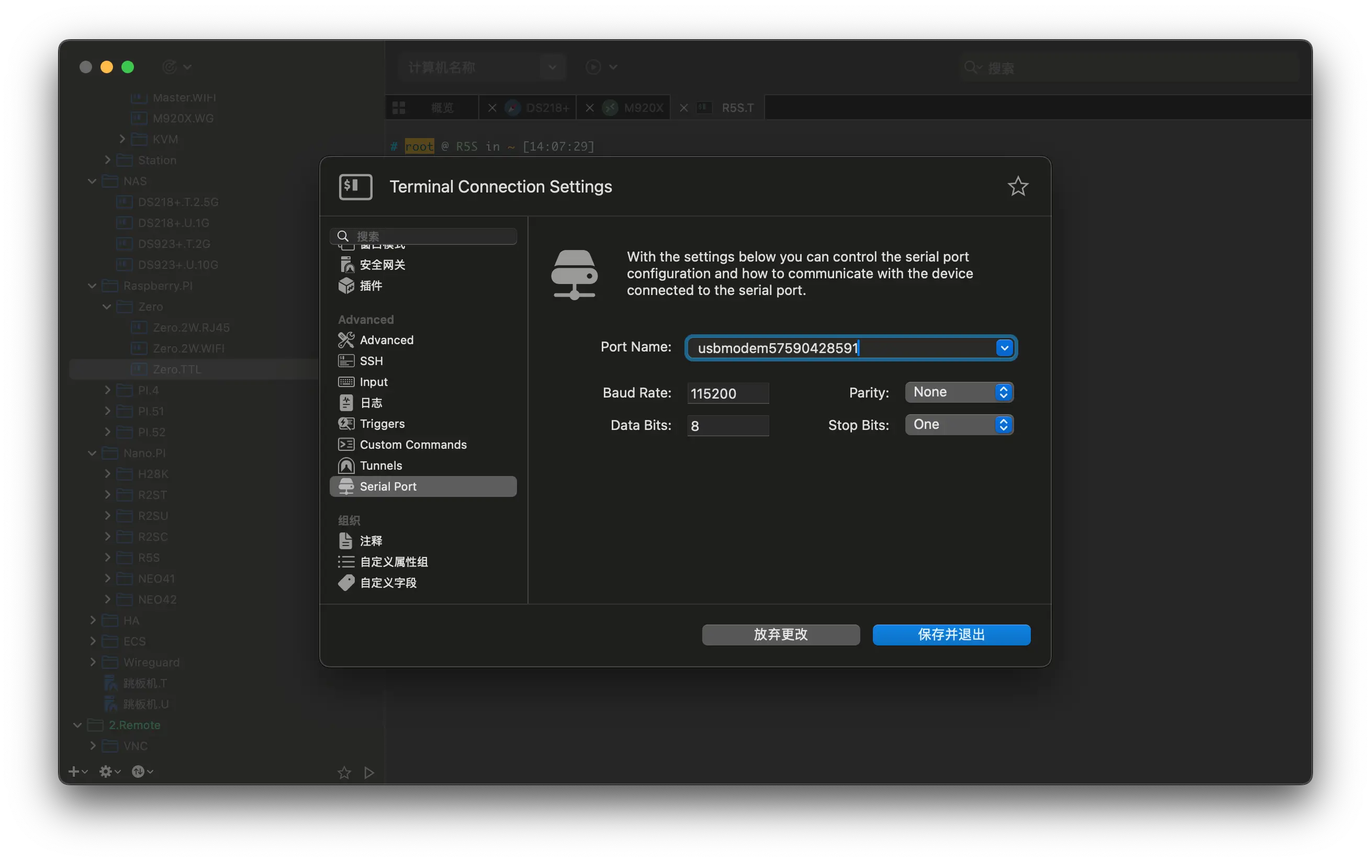Open the 自定义字段 custom fields section
Viewport: 1371px width, 862px height.
point(387,583)
